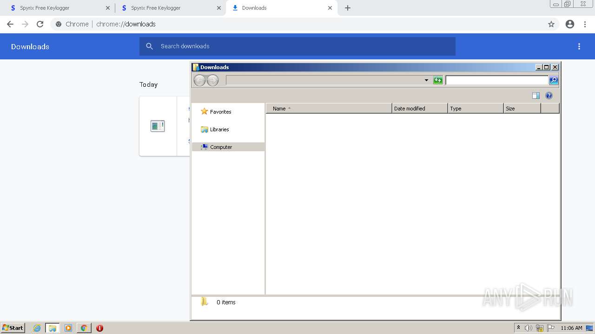
Task: Click the Windows Start button
Action: [13, 328]
